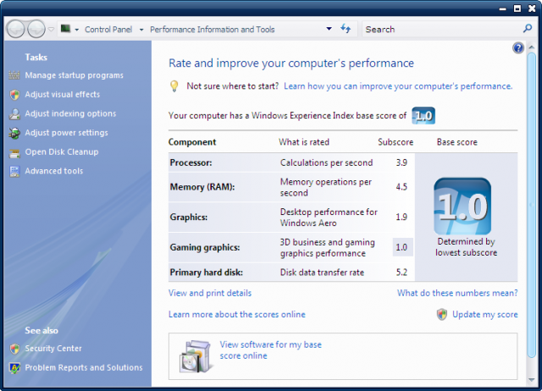Open the address bar history dropdown

[x=329, y=29]
